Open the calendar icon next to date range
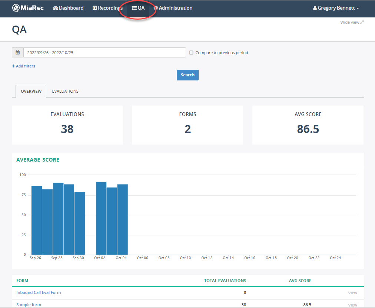Image resolution: width=375 pixels, height=308 pixels. (17, 52)
